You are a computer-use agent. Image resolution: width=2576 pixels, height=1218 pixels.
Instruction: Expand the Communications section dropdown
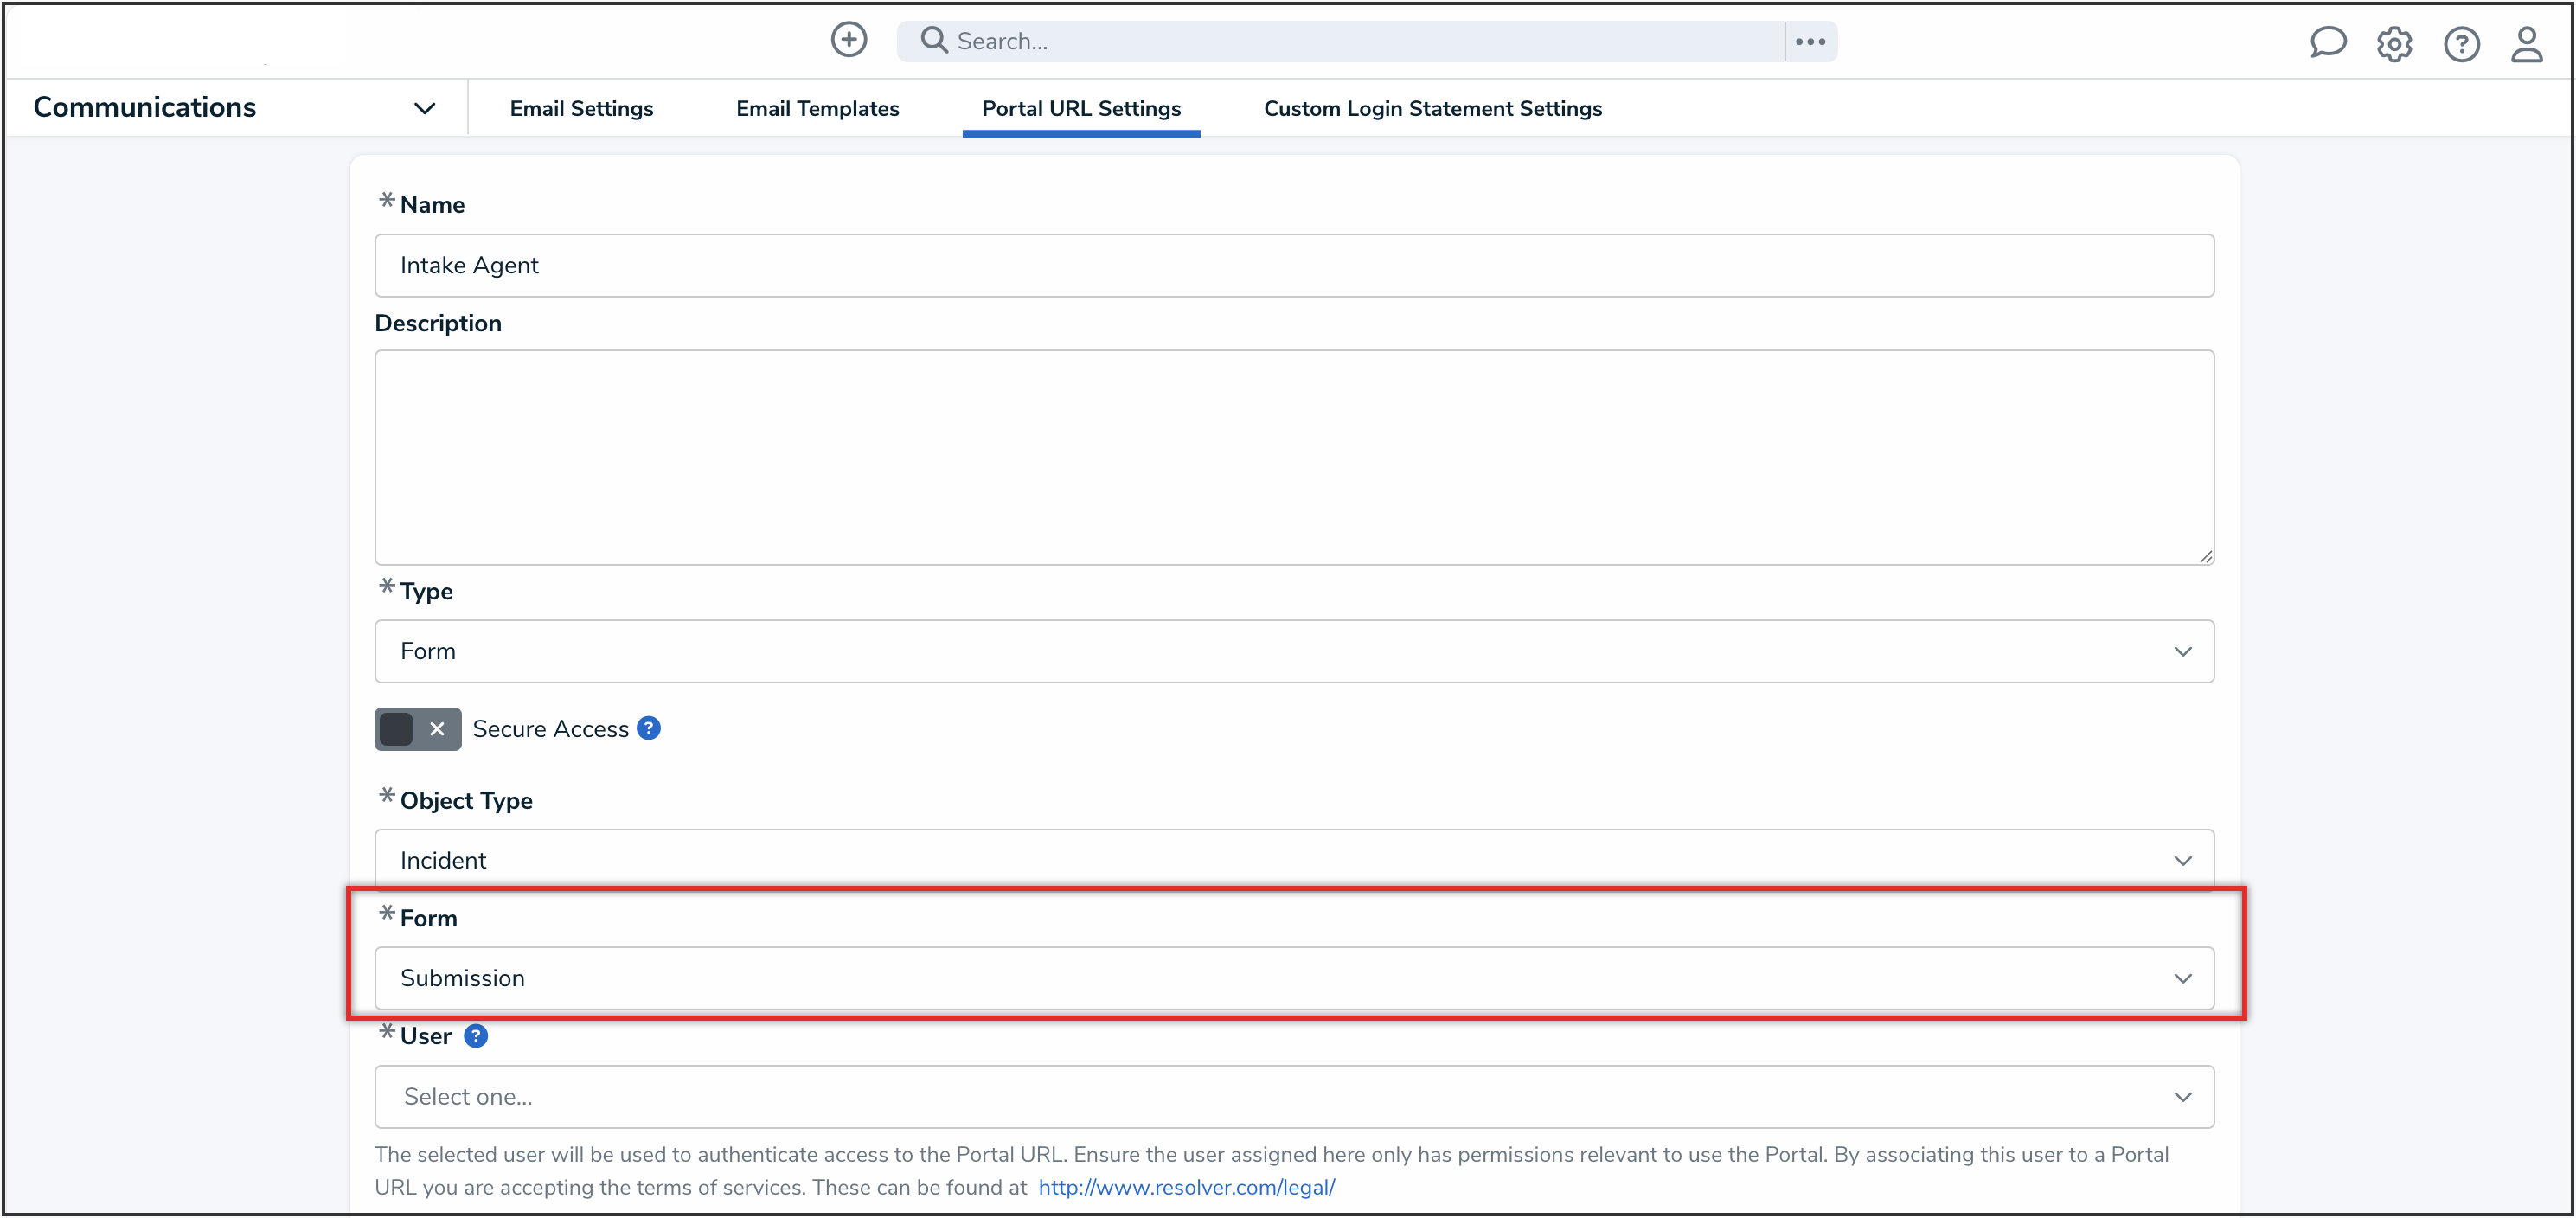[x=424, y=107]
